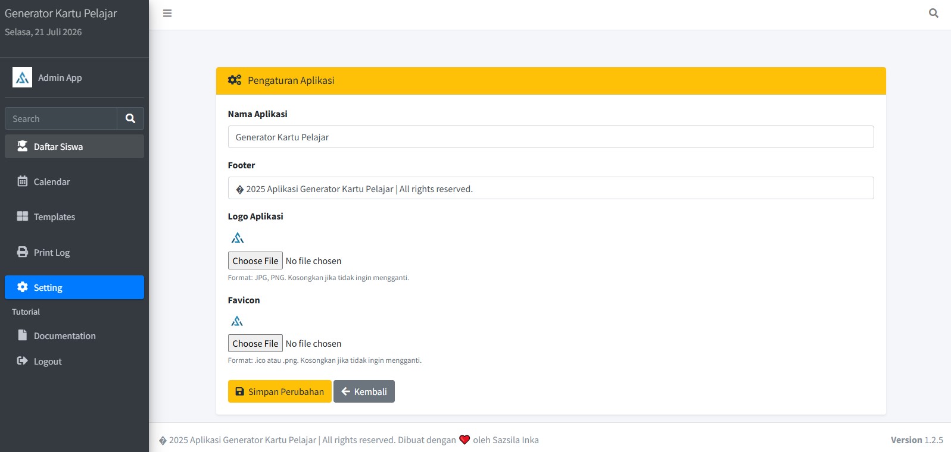Open the Templates menu item
This screenshot has height=452, width=951.
pos(74,217)
